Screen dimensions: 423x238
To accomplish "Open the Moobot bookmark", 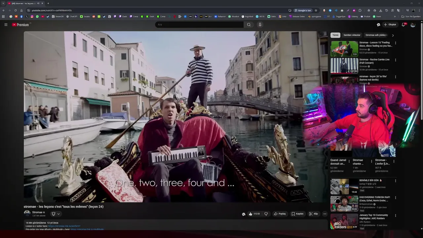I will (233, 16).
